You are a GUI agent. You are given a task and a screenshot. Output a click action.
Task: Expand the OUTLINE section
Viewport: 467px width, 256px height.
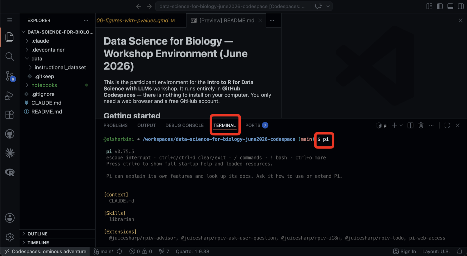58,234
